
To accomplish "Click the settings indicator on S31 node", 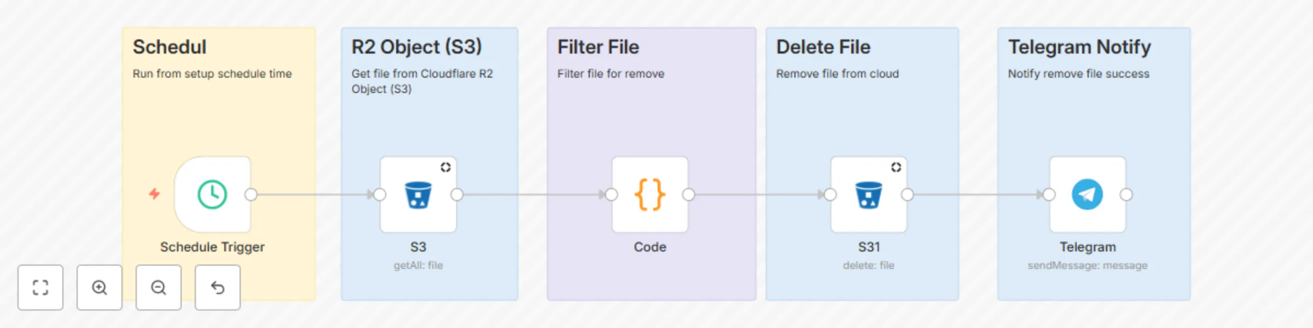I will pyautogui.click(x=896, y=167).
